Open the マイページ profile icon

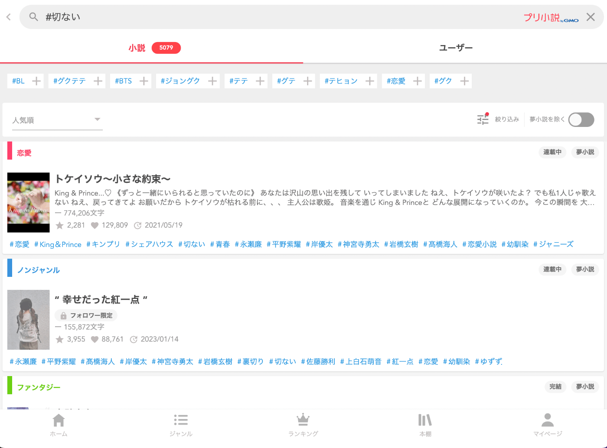pos(548,420)
